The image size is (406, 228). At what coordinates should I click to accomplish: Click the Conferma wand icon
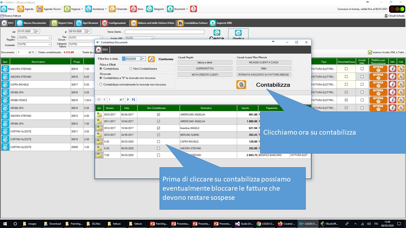click(x=151, y=59)
